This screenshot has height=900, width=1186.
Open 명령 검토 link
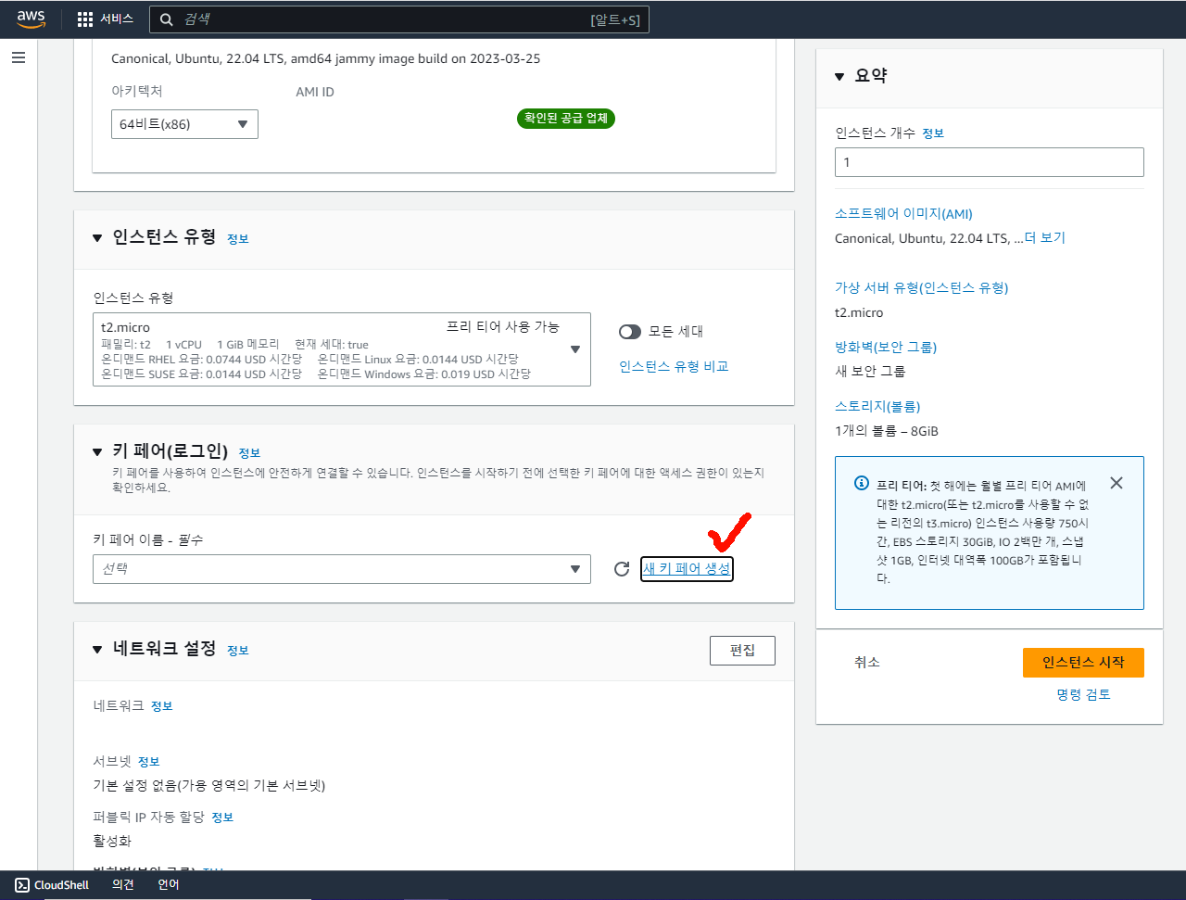click(1083, 694)
